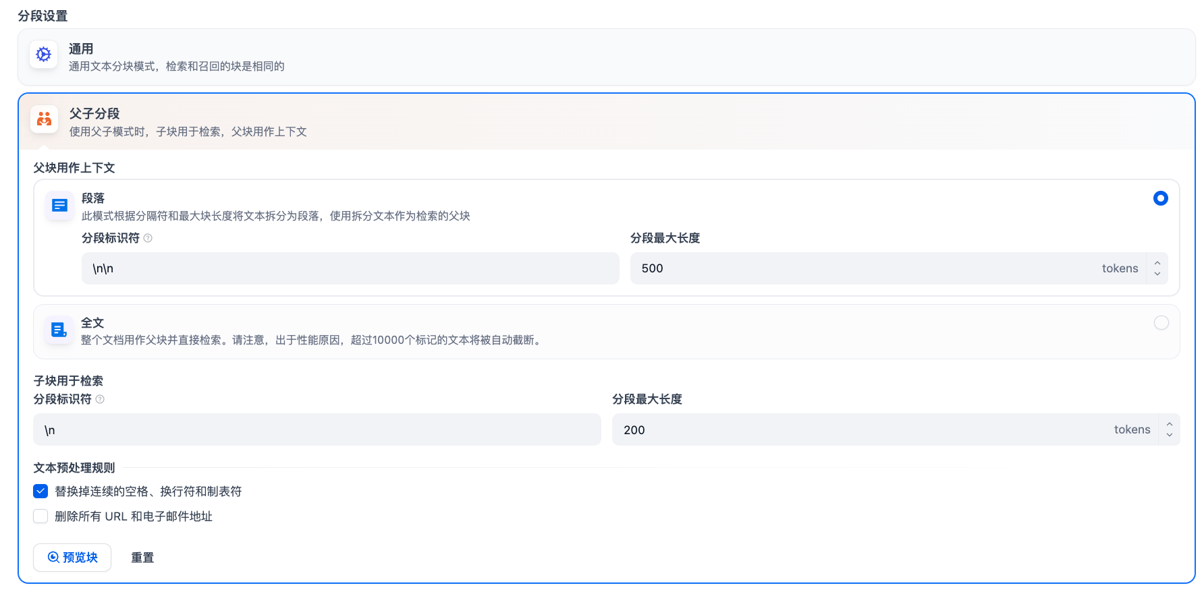
Task: Click the 子块用于检索 heading
Action: click(68, 381)
